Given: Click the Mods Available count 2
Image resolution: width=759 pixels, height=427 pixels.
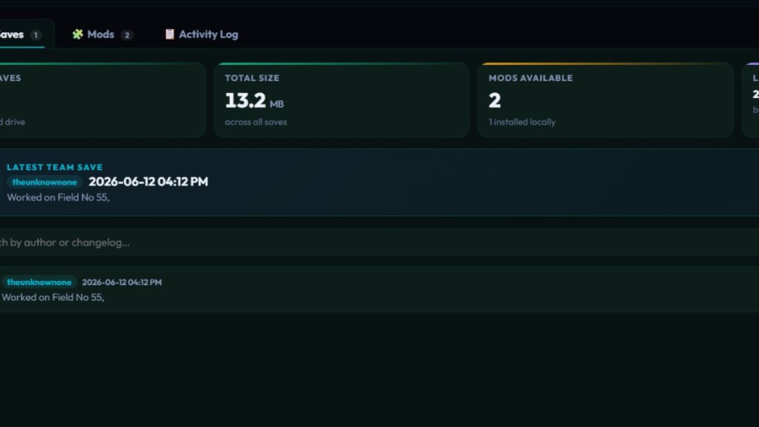Looking at the screenshot, I should coord(495,100).
